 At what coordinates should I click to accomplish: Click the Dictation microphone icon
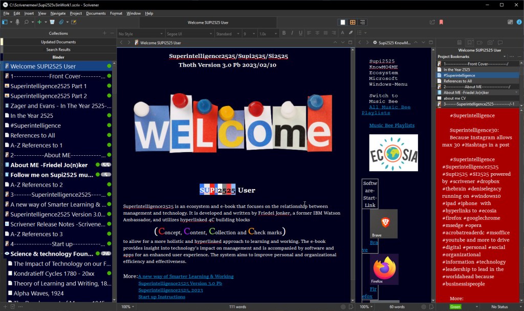tap(18, 22)
